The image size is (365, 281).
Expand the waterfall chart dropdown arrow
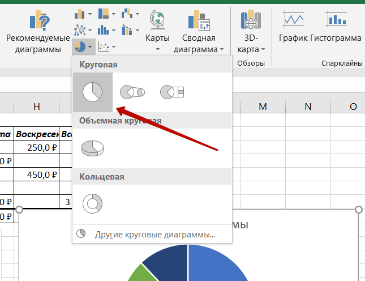point(138,14)
